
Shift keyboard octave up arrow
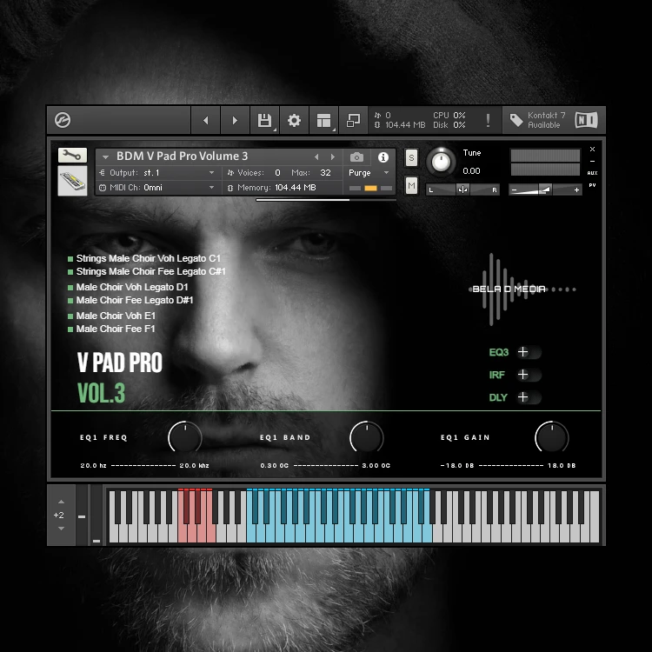pyautogui.click(x=61, y=502)
